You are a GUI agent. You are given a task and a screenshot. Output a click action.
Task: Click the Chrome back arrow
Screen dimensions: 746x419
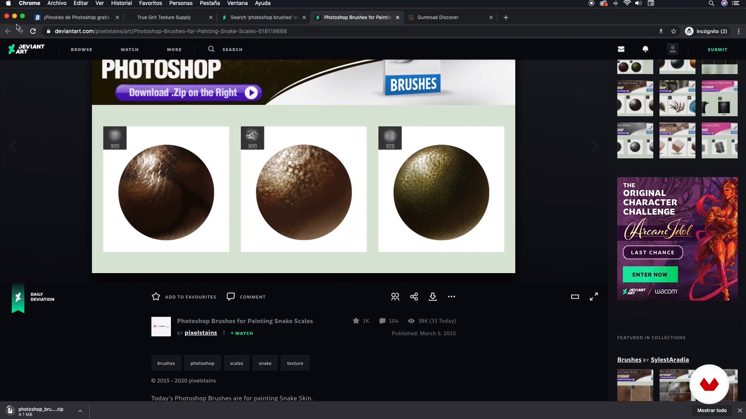(x=8, y=31)
